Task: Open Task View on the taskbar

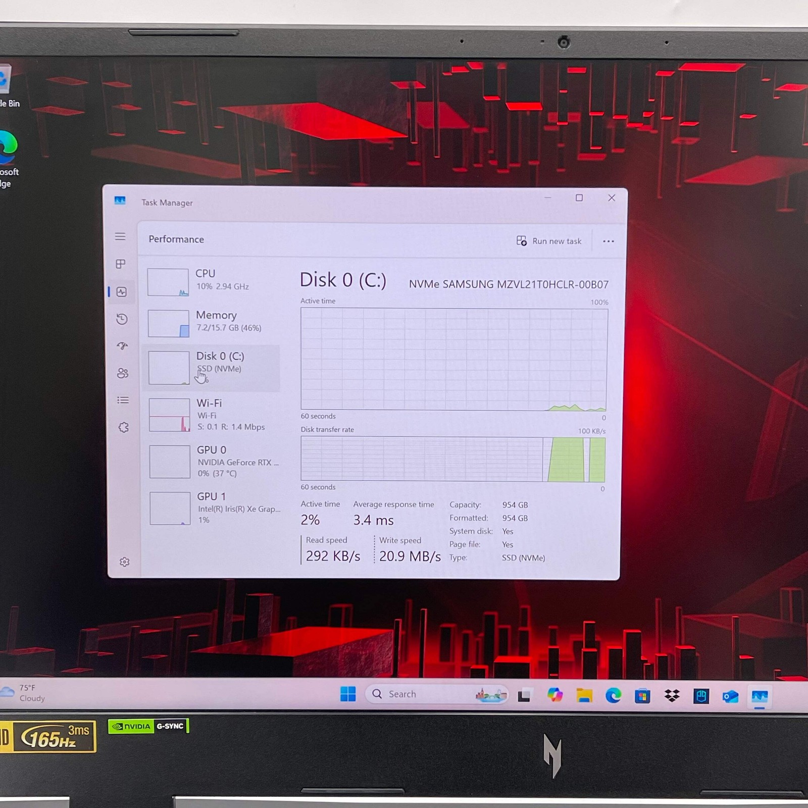Action: (x=524, y=696)
